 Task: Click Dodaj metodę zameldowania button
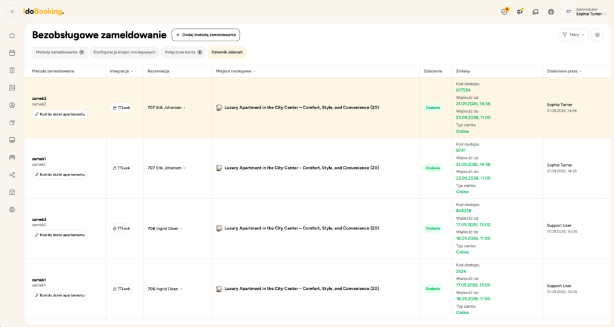click(206, 35)
